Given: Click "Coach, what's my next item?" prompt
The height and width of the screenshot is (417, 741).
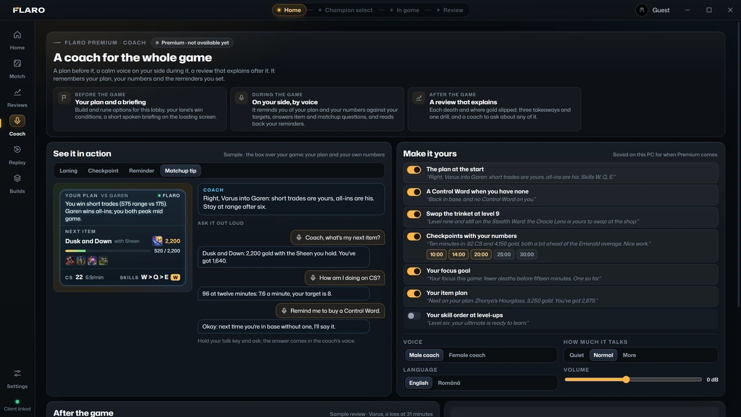Looking at the screenshot, I should click(x=338, y=238).
